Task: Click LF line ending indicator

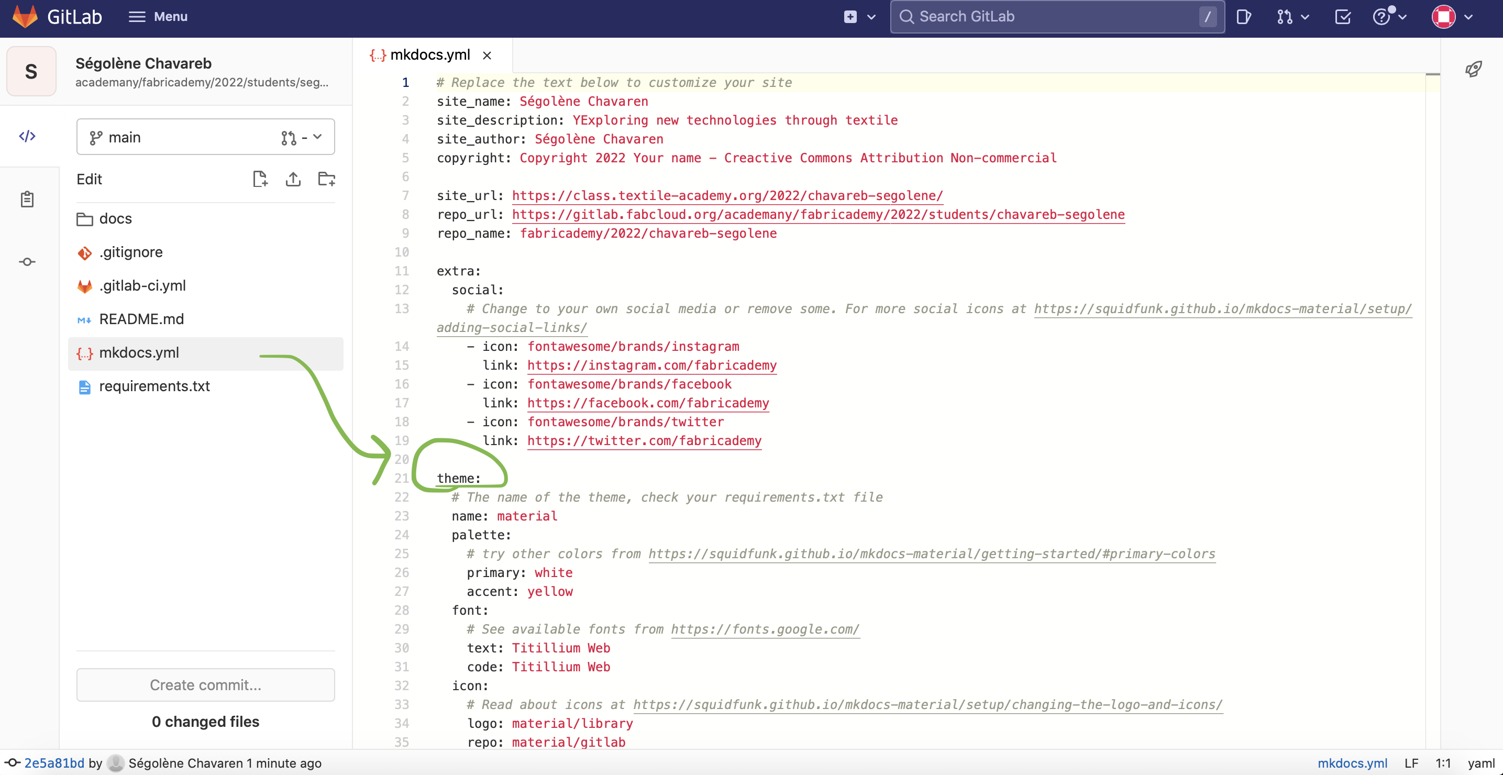Action: (x=1411, y=763)
